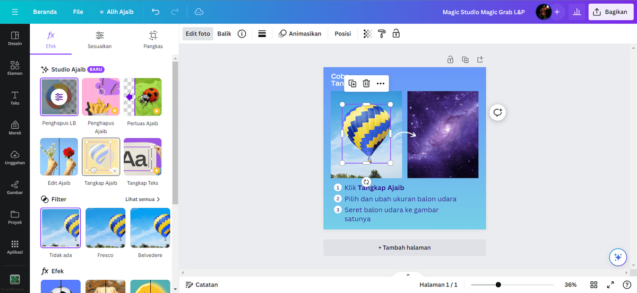This screenshot has height=293, width=637.
Task: Click Tambah halaman to add page
Action: tap(404, 247)
